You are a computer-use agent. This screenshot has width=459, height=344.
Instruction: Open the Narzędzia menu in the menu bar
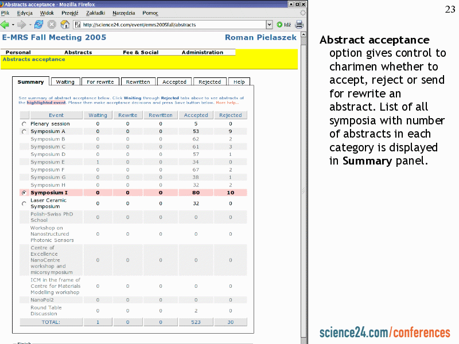(124, 13)
